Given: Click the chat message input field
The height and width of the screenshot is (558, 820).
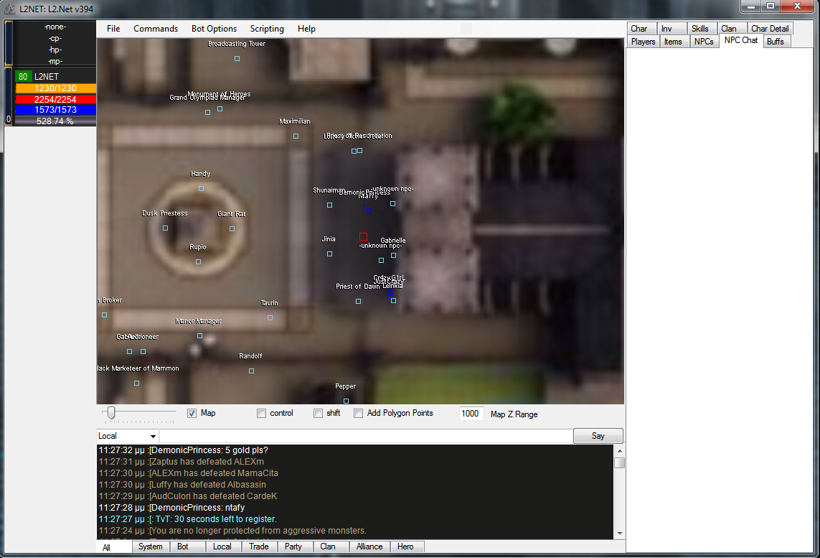Looking at the screenshot, I should [366, 436].
